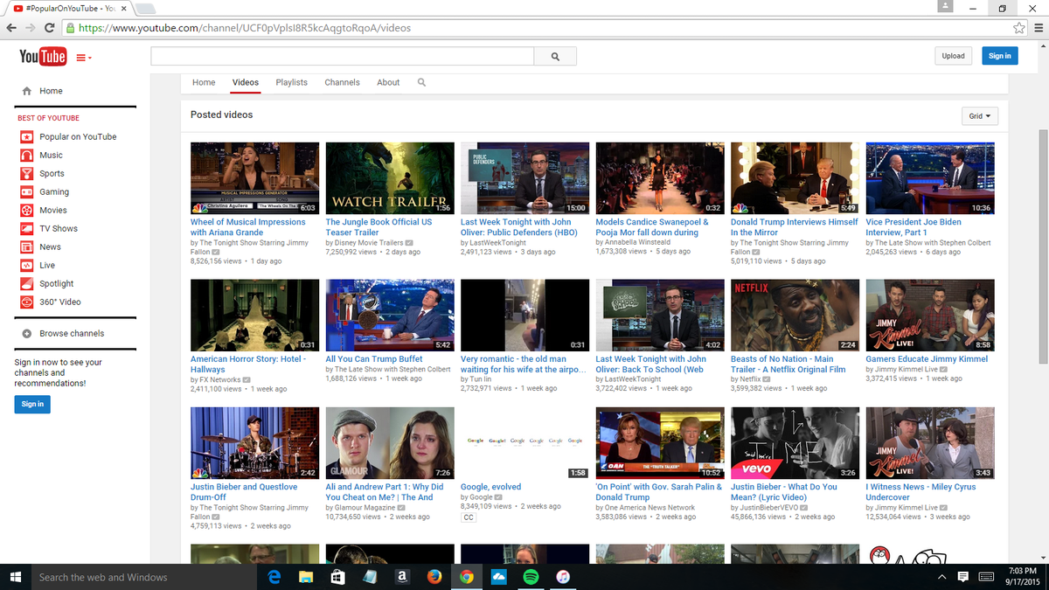Open the Channels tab

(342, 82)
